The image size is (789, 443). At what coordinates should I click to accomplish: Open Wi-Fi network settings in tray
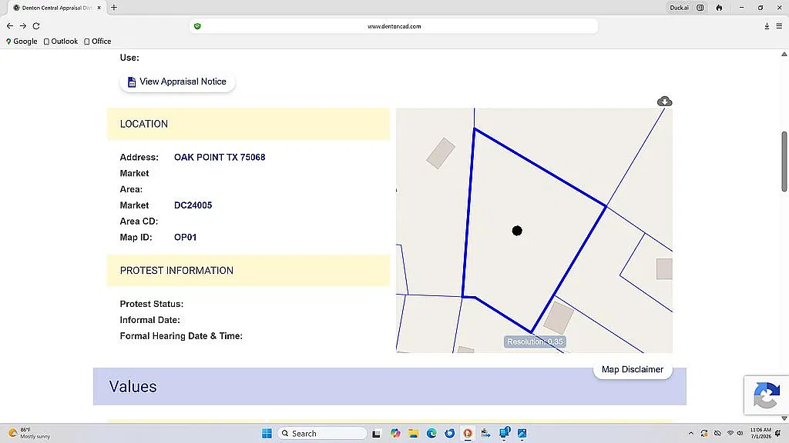730,434
